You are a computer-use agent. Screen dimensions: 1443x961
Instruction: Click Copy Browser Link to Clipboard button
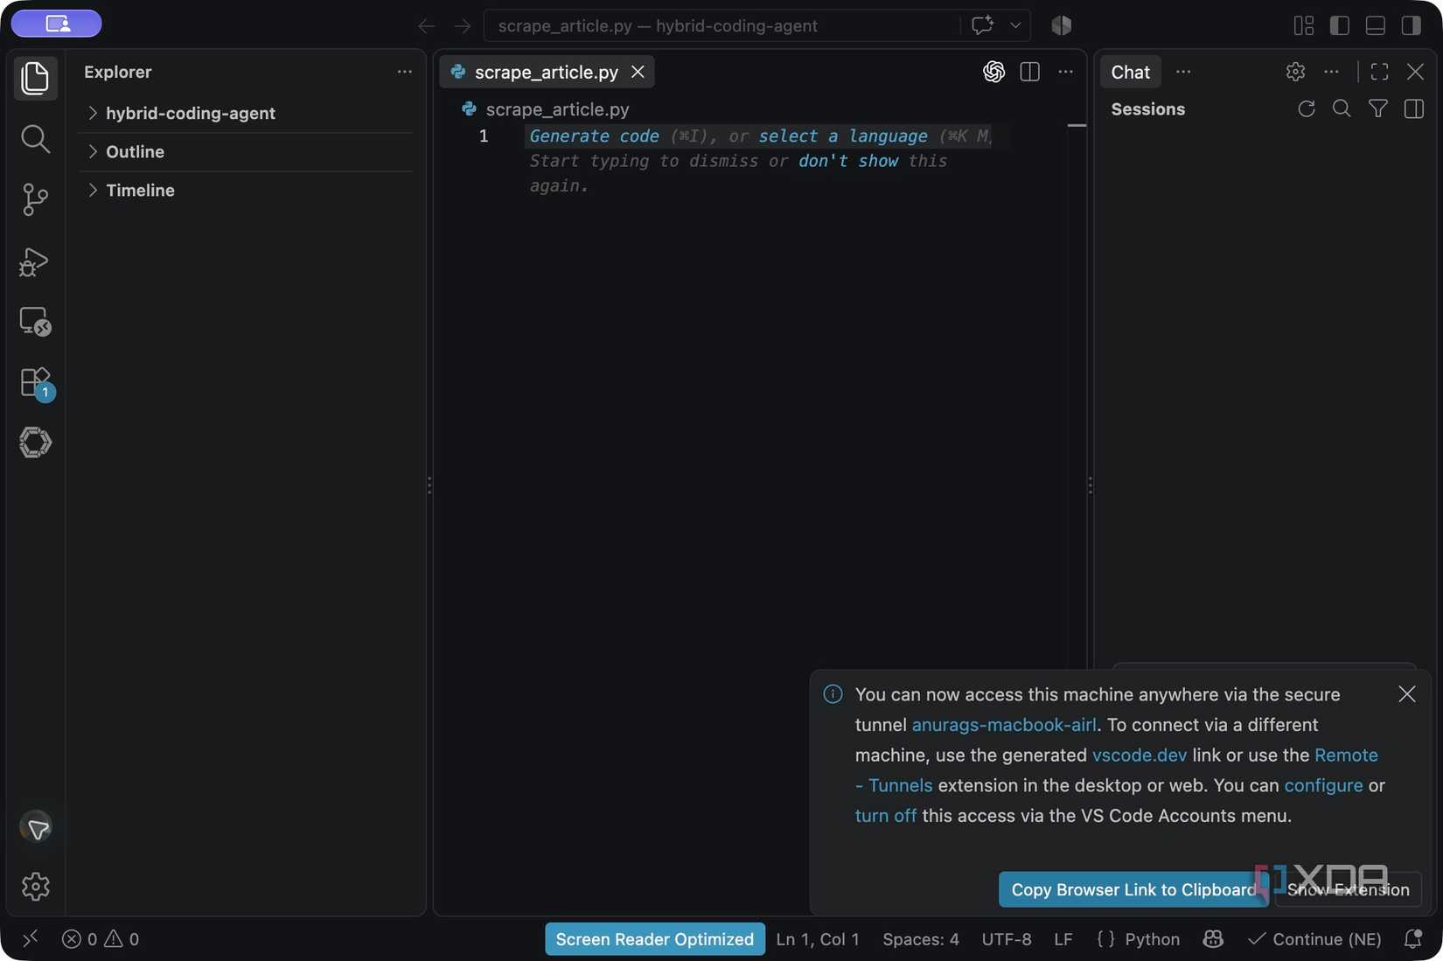[x=1133, y=889]
